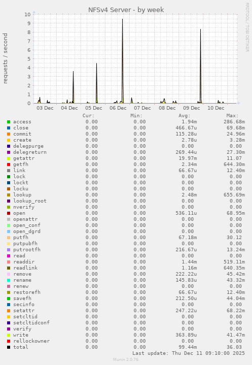
Task: Click readdir max value 519.11m
Action: [234, 262]
